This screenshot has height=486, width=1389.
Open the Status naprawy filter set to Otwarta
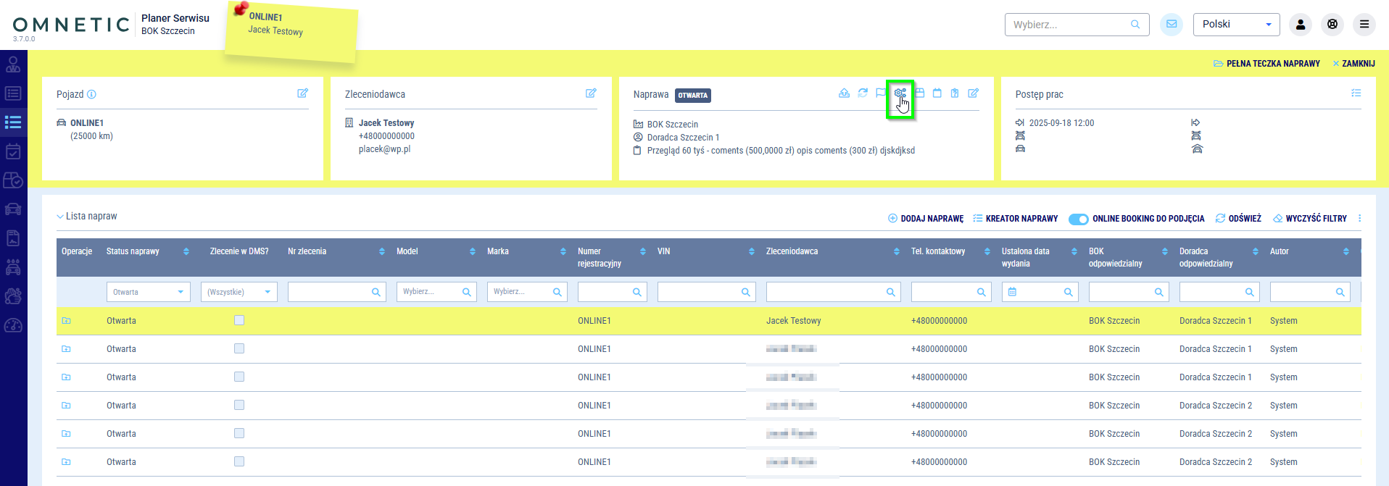pyautogui.click(x=148, y=292)
